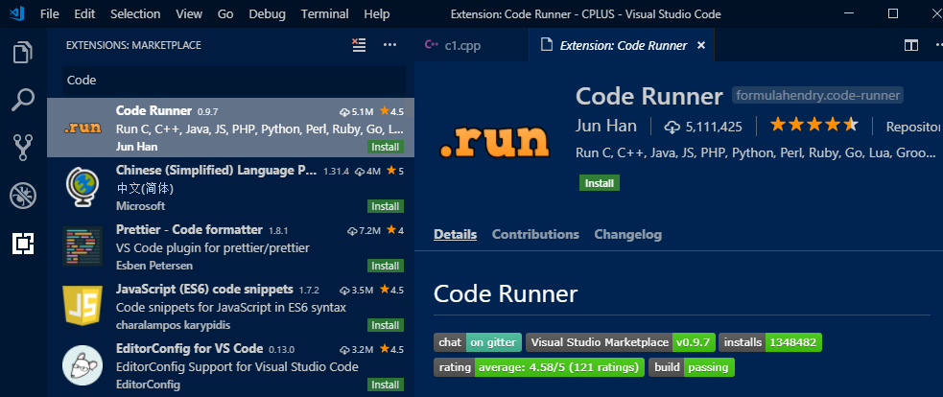Open the Edit menu
The width and height of the screenshot is (943, 397).
click(84, 13)
